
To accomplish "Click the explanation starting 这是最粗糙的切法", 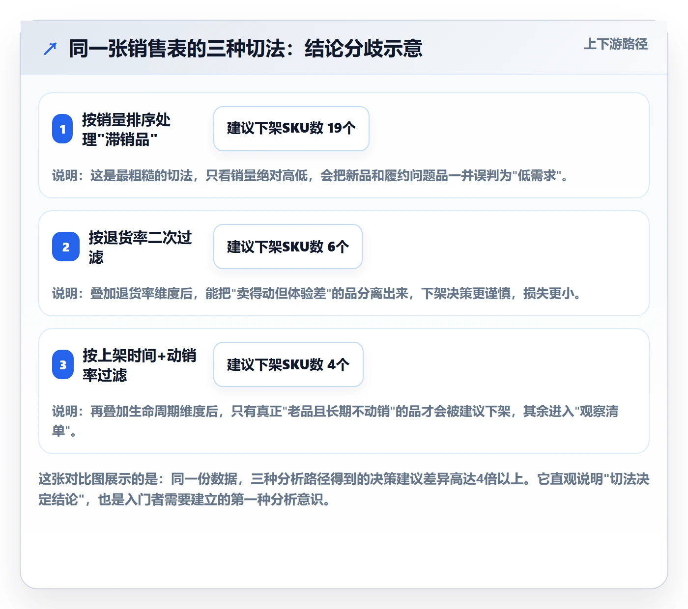I will click(310, 175).
